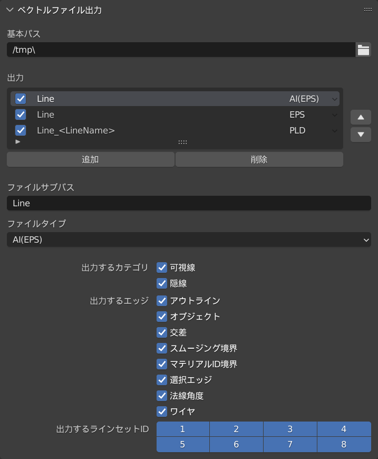Disable the Line_<LineName> output checkbox
The image size is (378, 459).
[22, 130]
